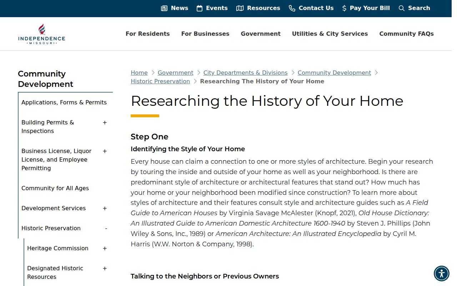Open Heritage Commission sidebar link

(58, 248)
